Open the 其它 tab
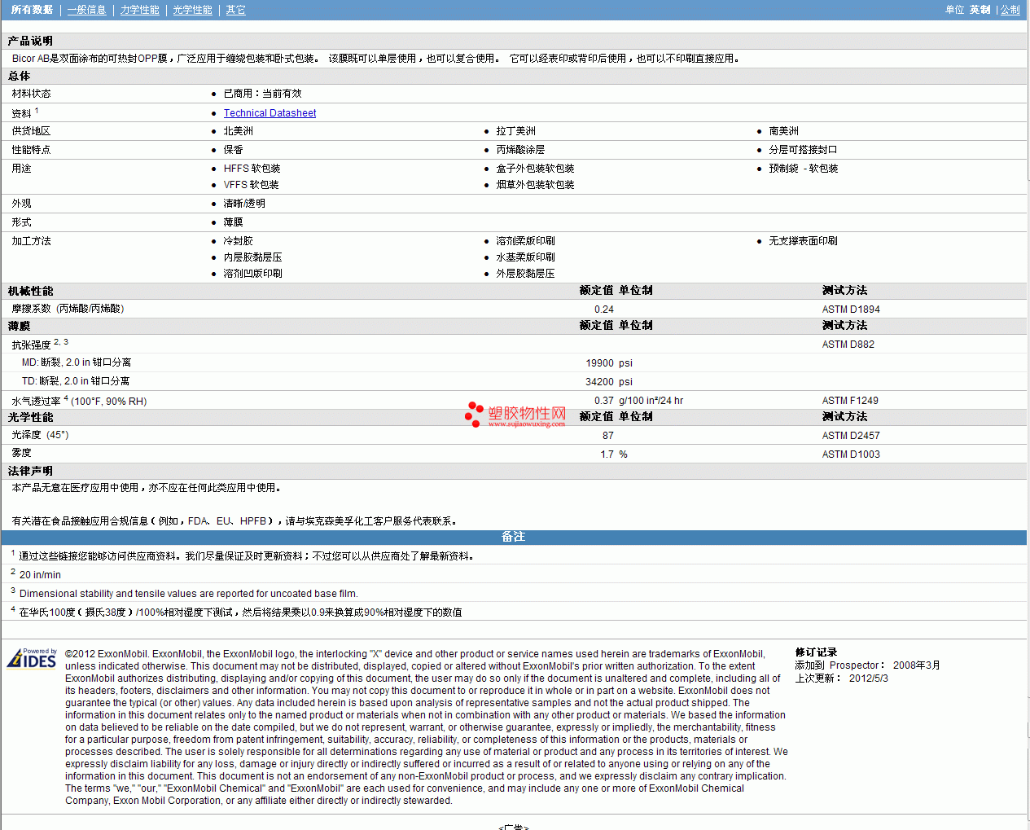The image size is (1030, 830). [236, 10]
